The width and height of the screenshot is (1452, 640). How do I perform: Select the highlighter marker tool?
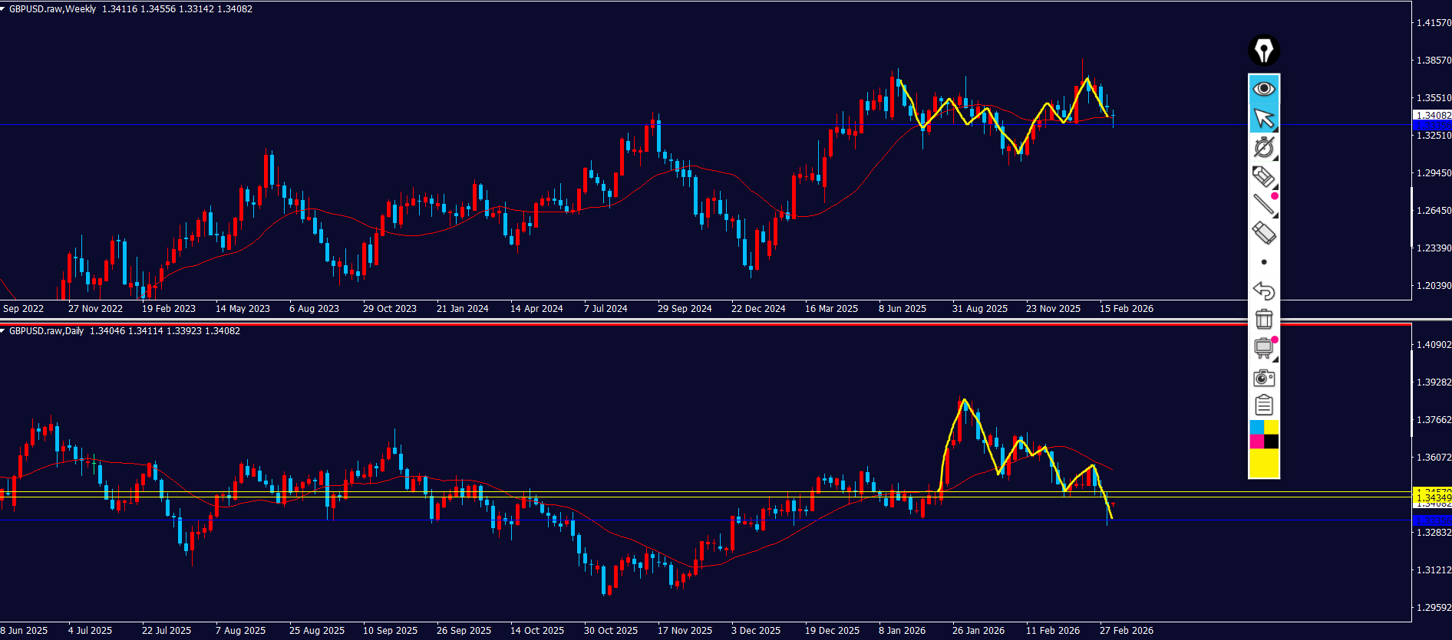pos(1263,176)
